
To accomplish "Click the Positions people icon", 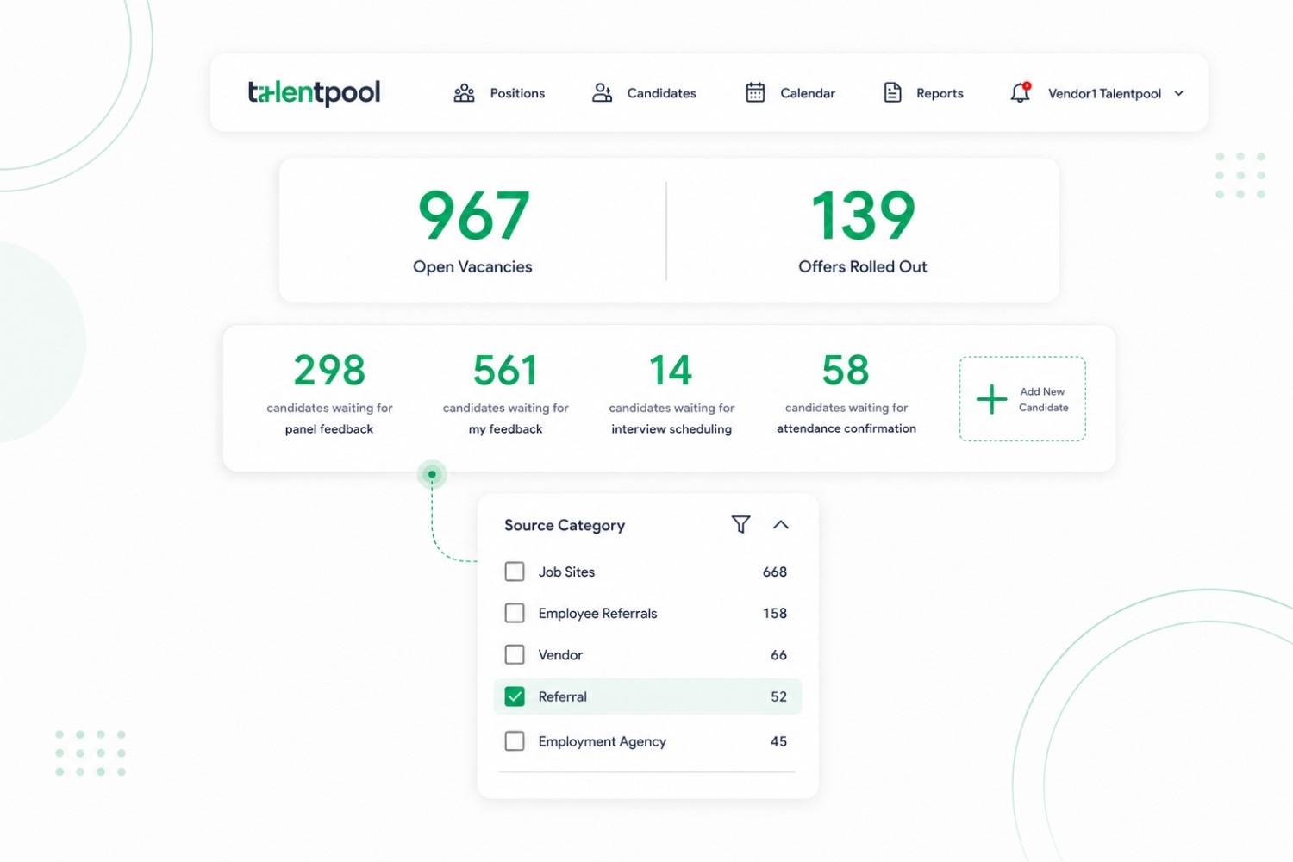I will click(464, 93).
